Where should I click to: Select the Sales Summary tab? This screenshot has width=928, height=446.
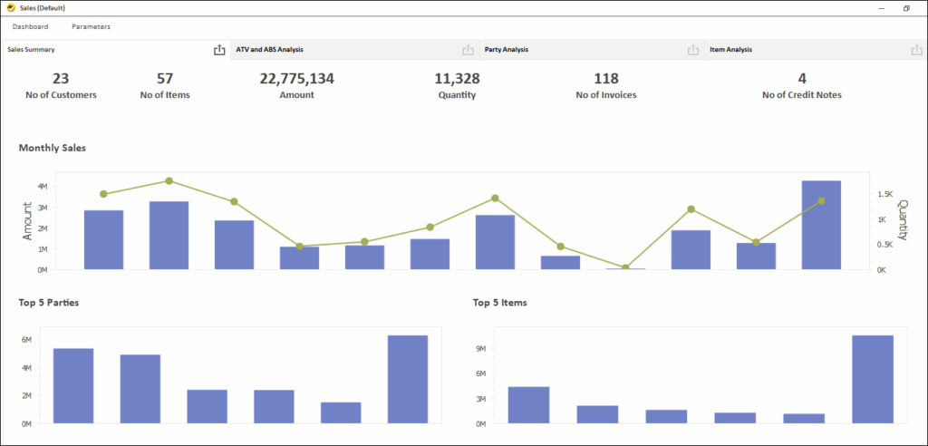coord(32,50)
